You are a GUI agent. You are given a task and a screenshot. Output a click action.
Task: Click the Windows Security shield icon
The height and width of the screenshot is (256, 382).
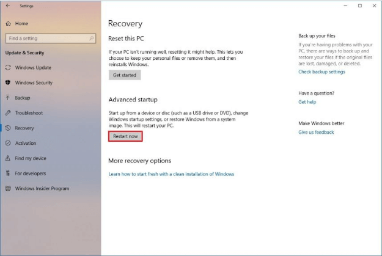[8, 82]
